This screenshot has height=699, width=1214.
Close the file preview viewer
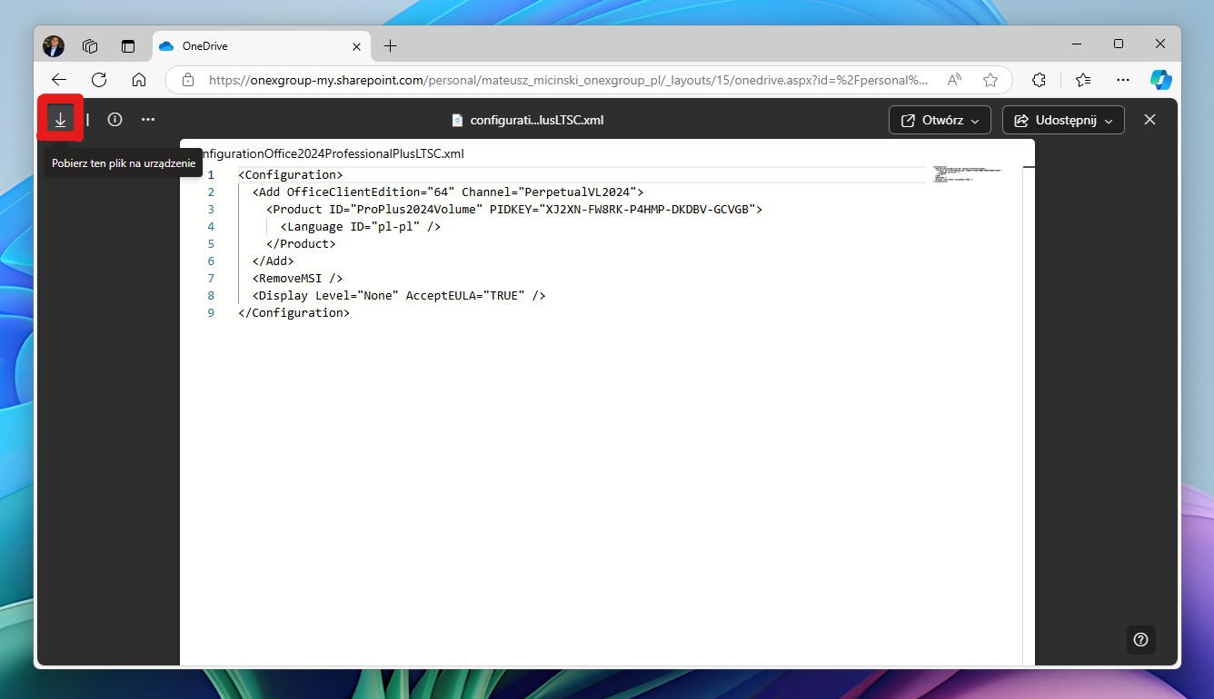(x=1149, y=120)
